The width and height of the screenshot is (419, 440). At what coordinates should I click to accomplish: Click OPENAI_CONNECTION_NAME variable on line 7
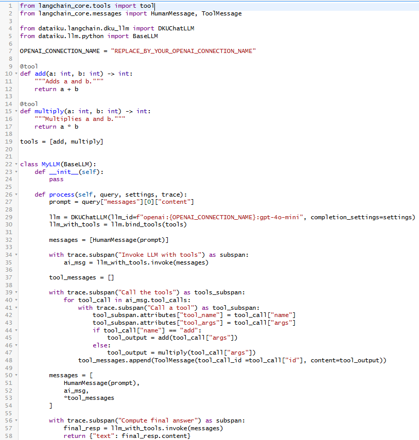[60, 51]
